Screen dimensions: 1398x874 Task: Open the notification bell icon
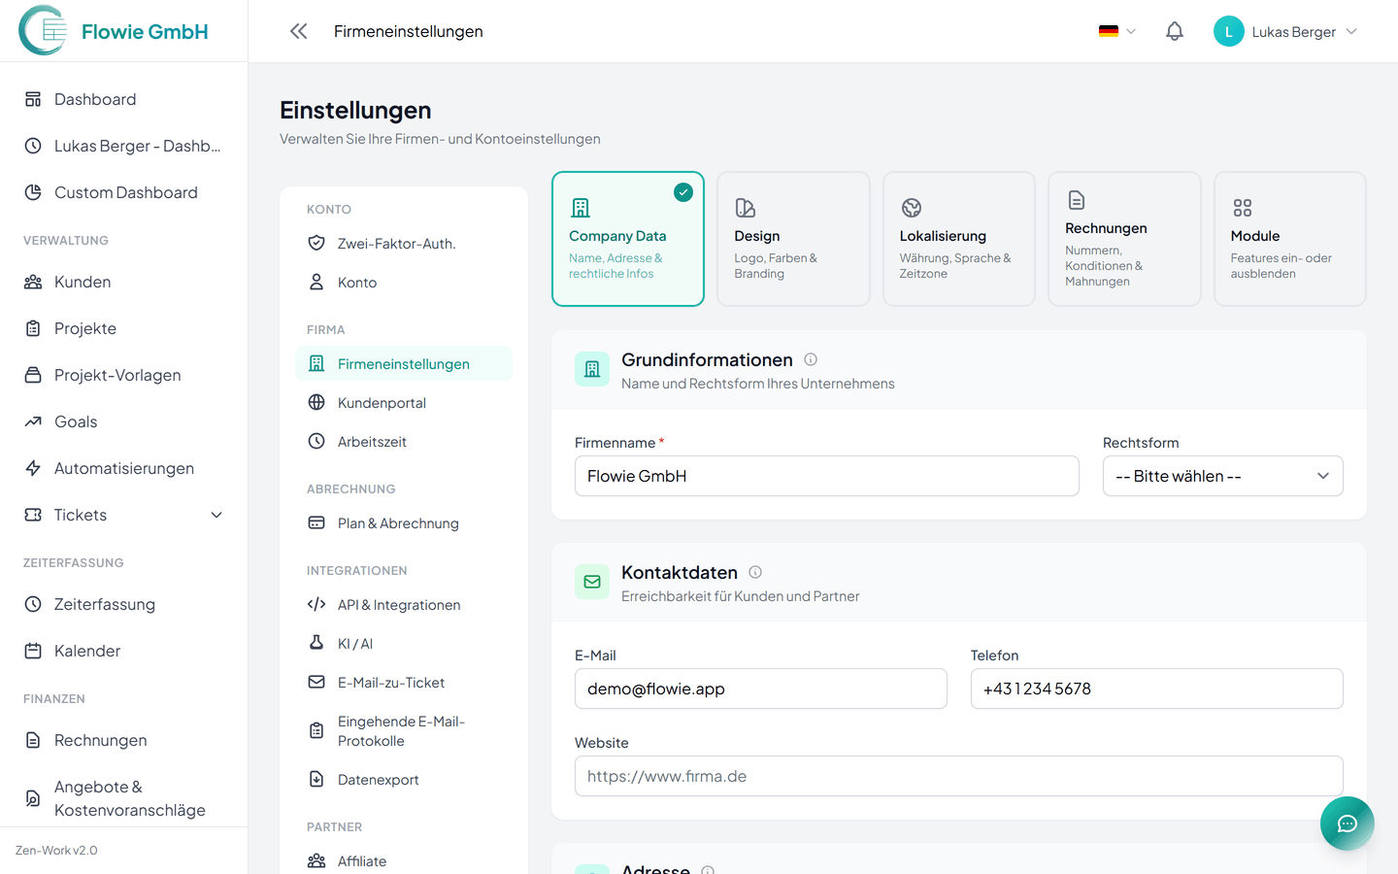pyautogui.click(x=1174, y=31)
